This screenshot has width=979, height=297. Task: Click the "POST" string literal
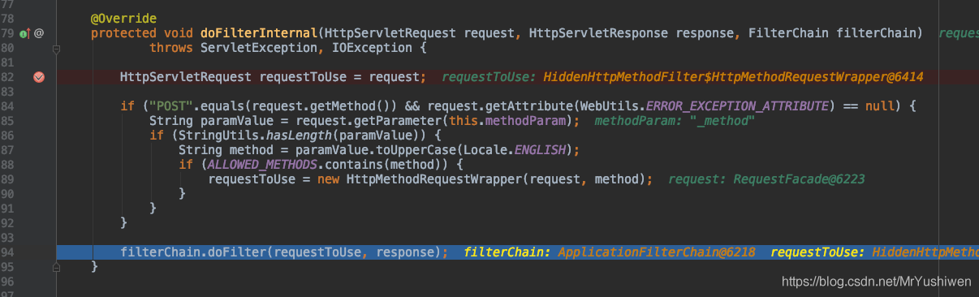pyautogui.click(x=170, y=106)
